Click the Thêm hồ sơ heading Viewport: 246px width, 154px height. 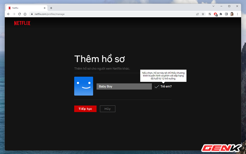pyautogui.click(x=100, y=59)
